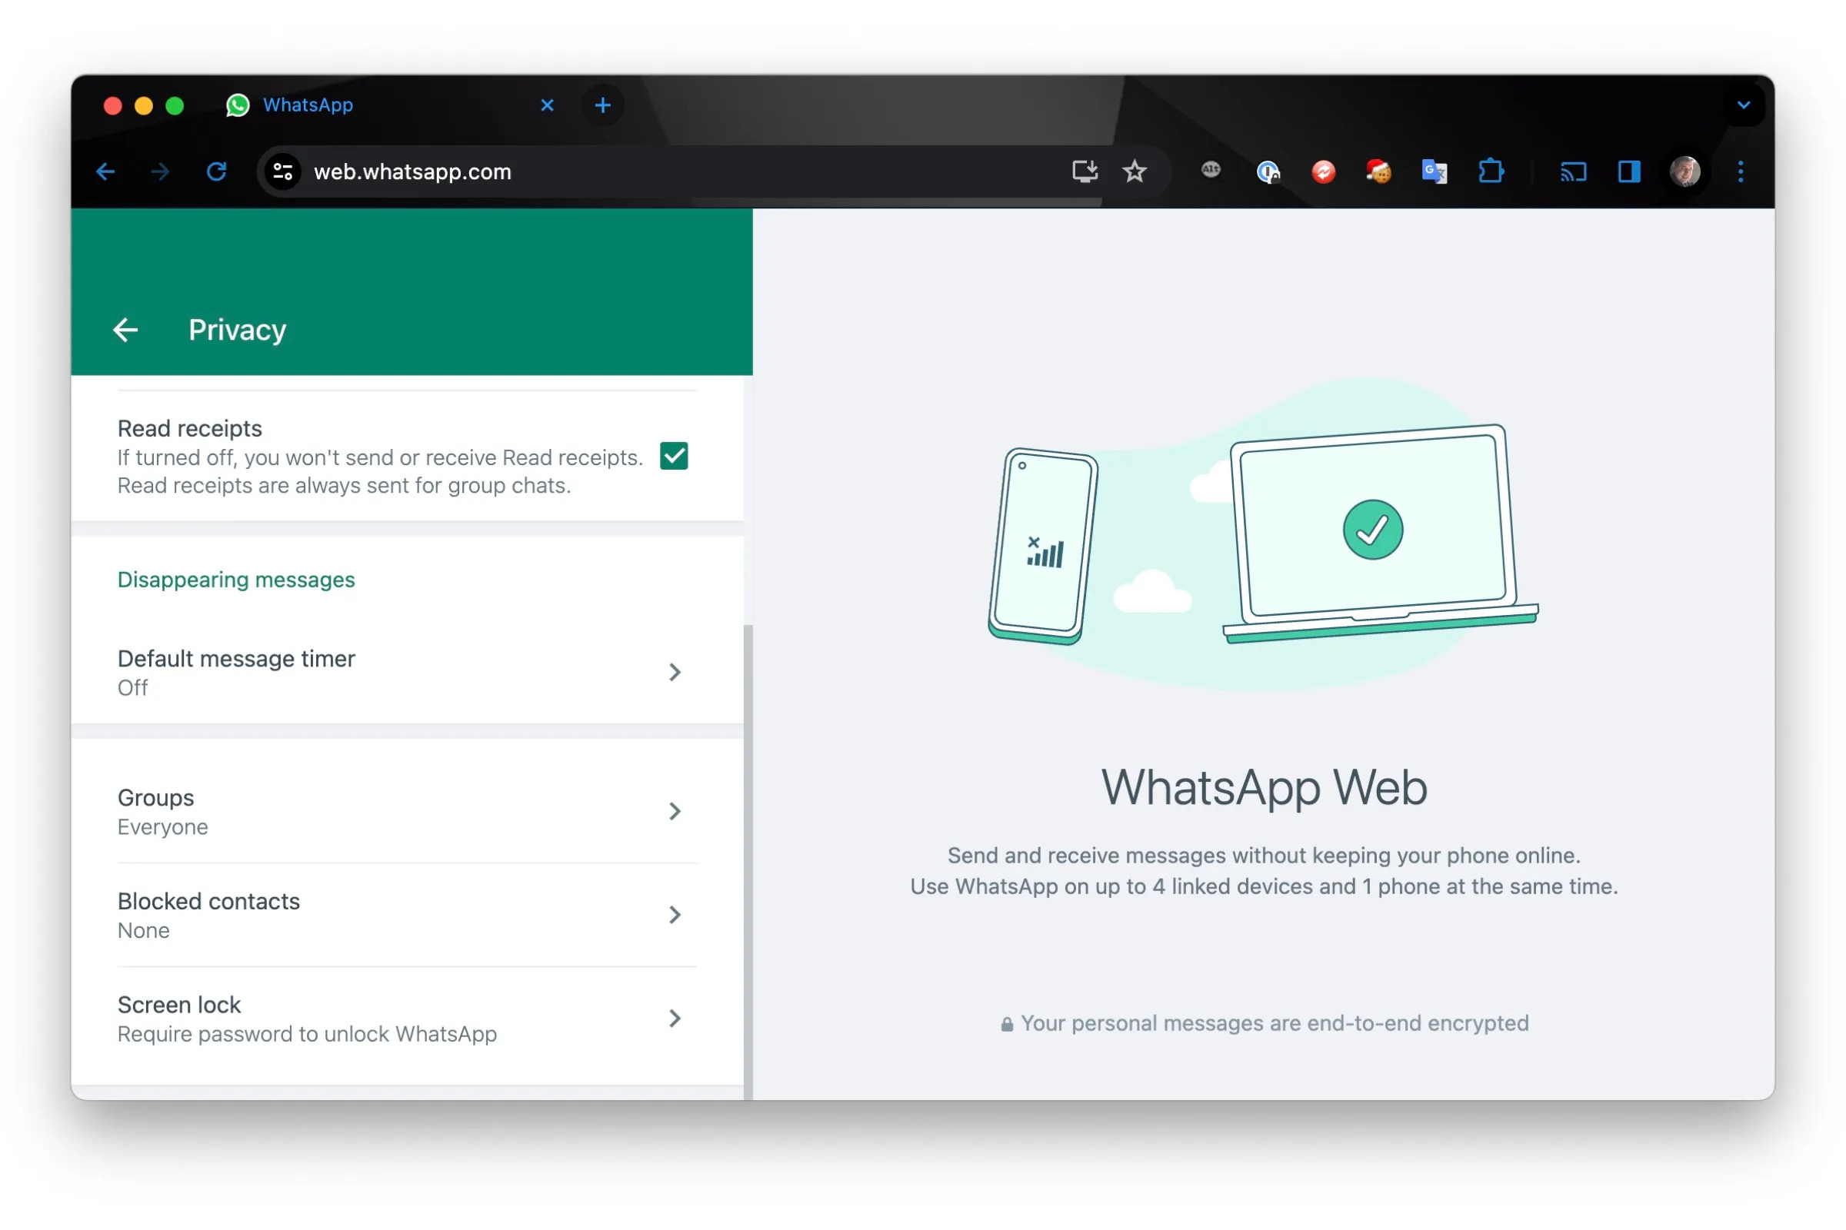Click the cast/screen mirror icon
Viewport: 1846px width, 1230px height.
coord(1571,169)
